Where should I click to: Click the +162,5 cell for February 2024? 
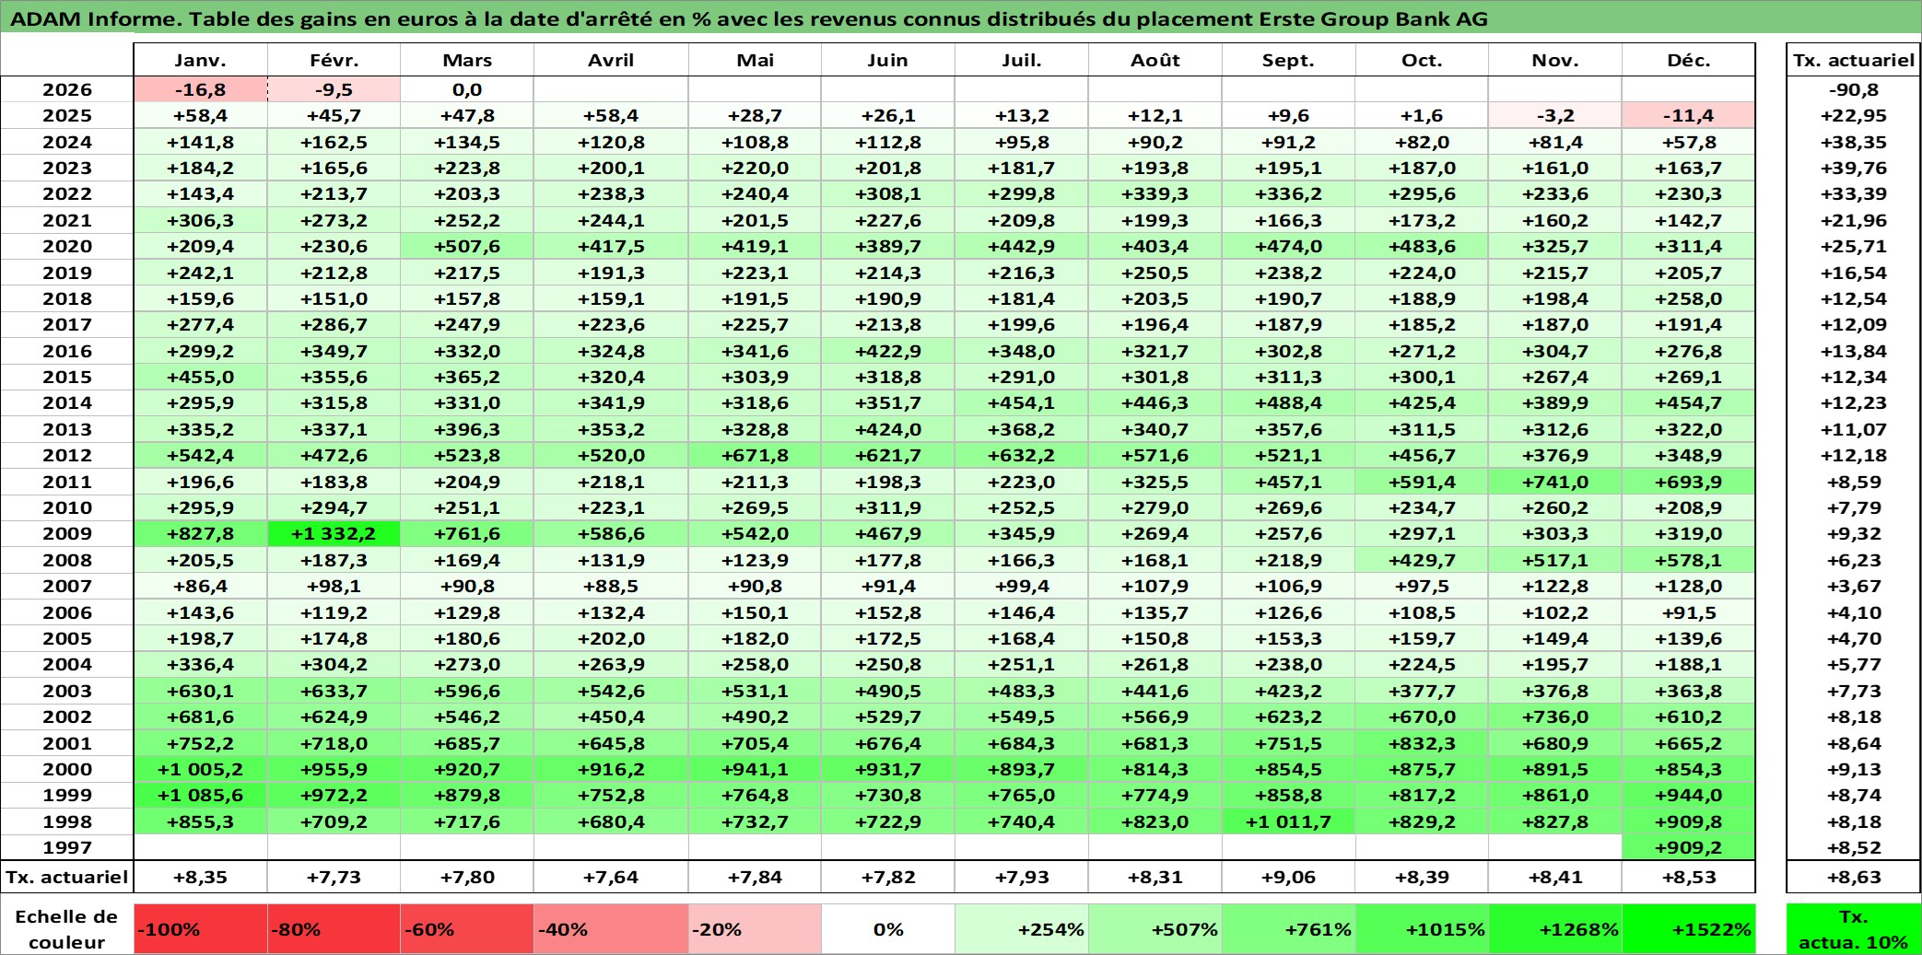coord(334,142)
